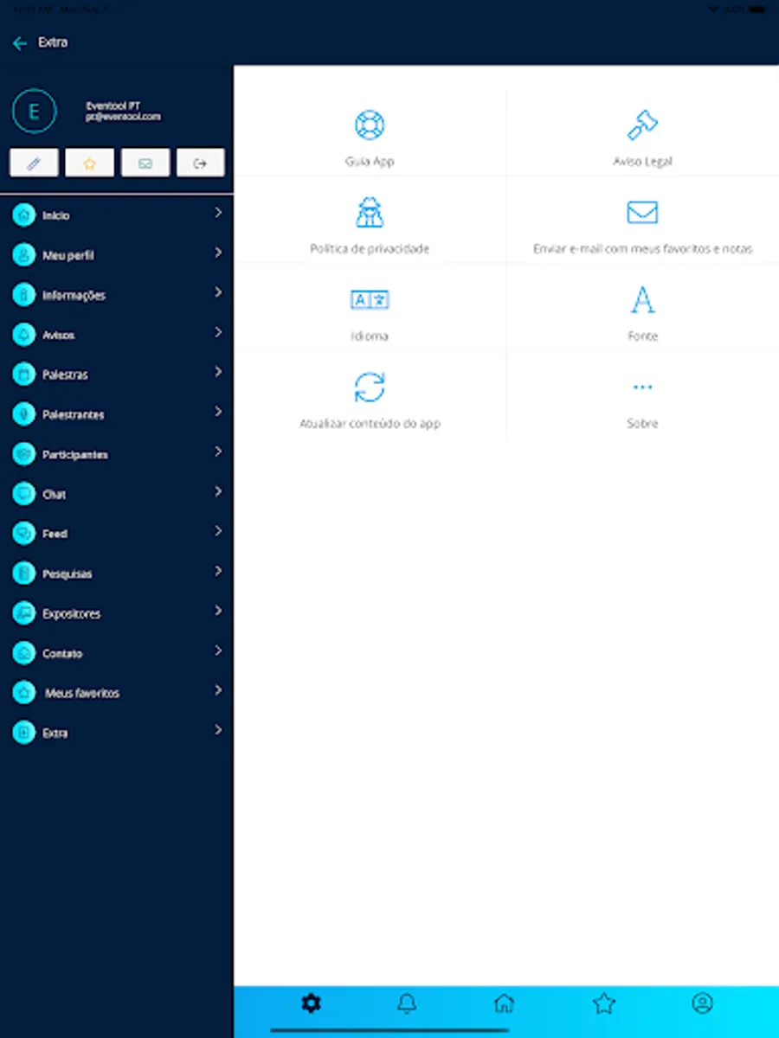Select the favorites star tab in bottom bar

click(x=603, y=1003)
